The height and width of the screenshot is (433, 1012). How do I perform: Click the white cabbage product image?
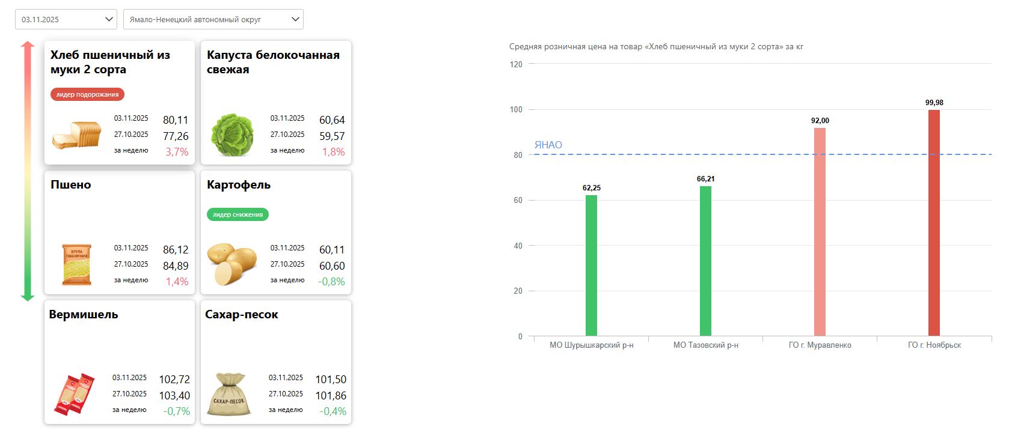pos(232,135)
